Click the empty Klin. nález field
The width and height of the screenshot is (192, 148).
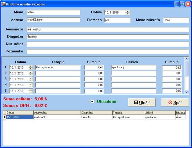click(108, 44)
